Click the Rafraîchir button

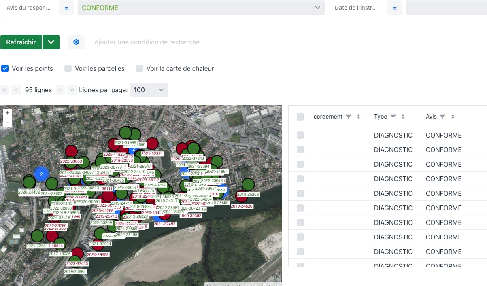tap(21, 42)
